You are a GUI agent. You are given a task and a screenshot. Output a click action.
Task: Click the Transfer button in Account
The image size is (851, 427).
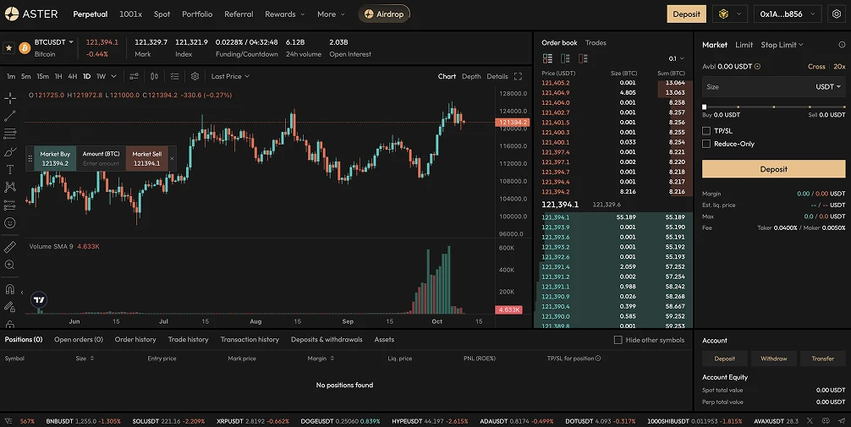823,359
